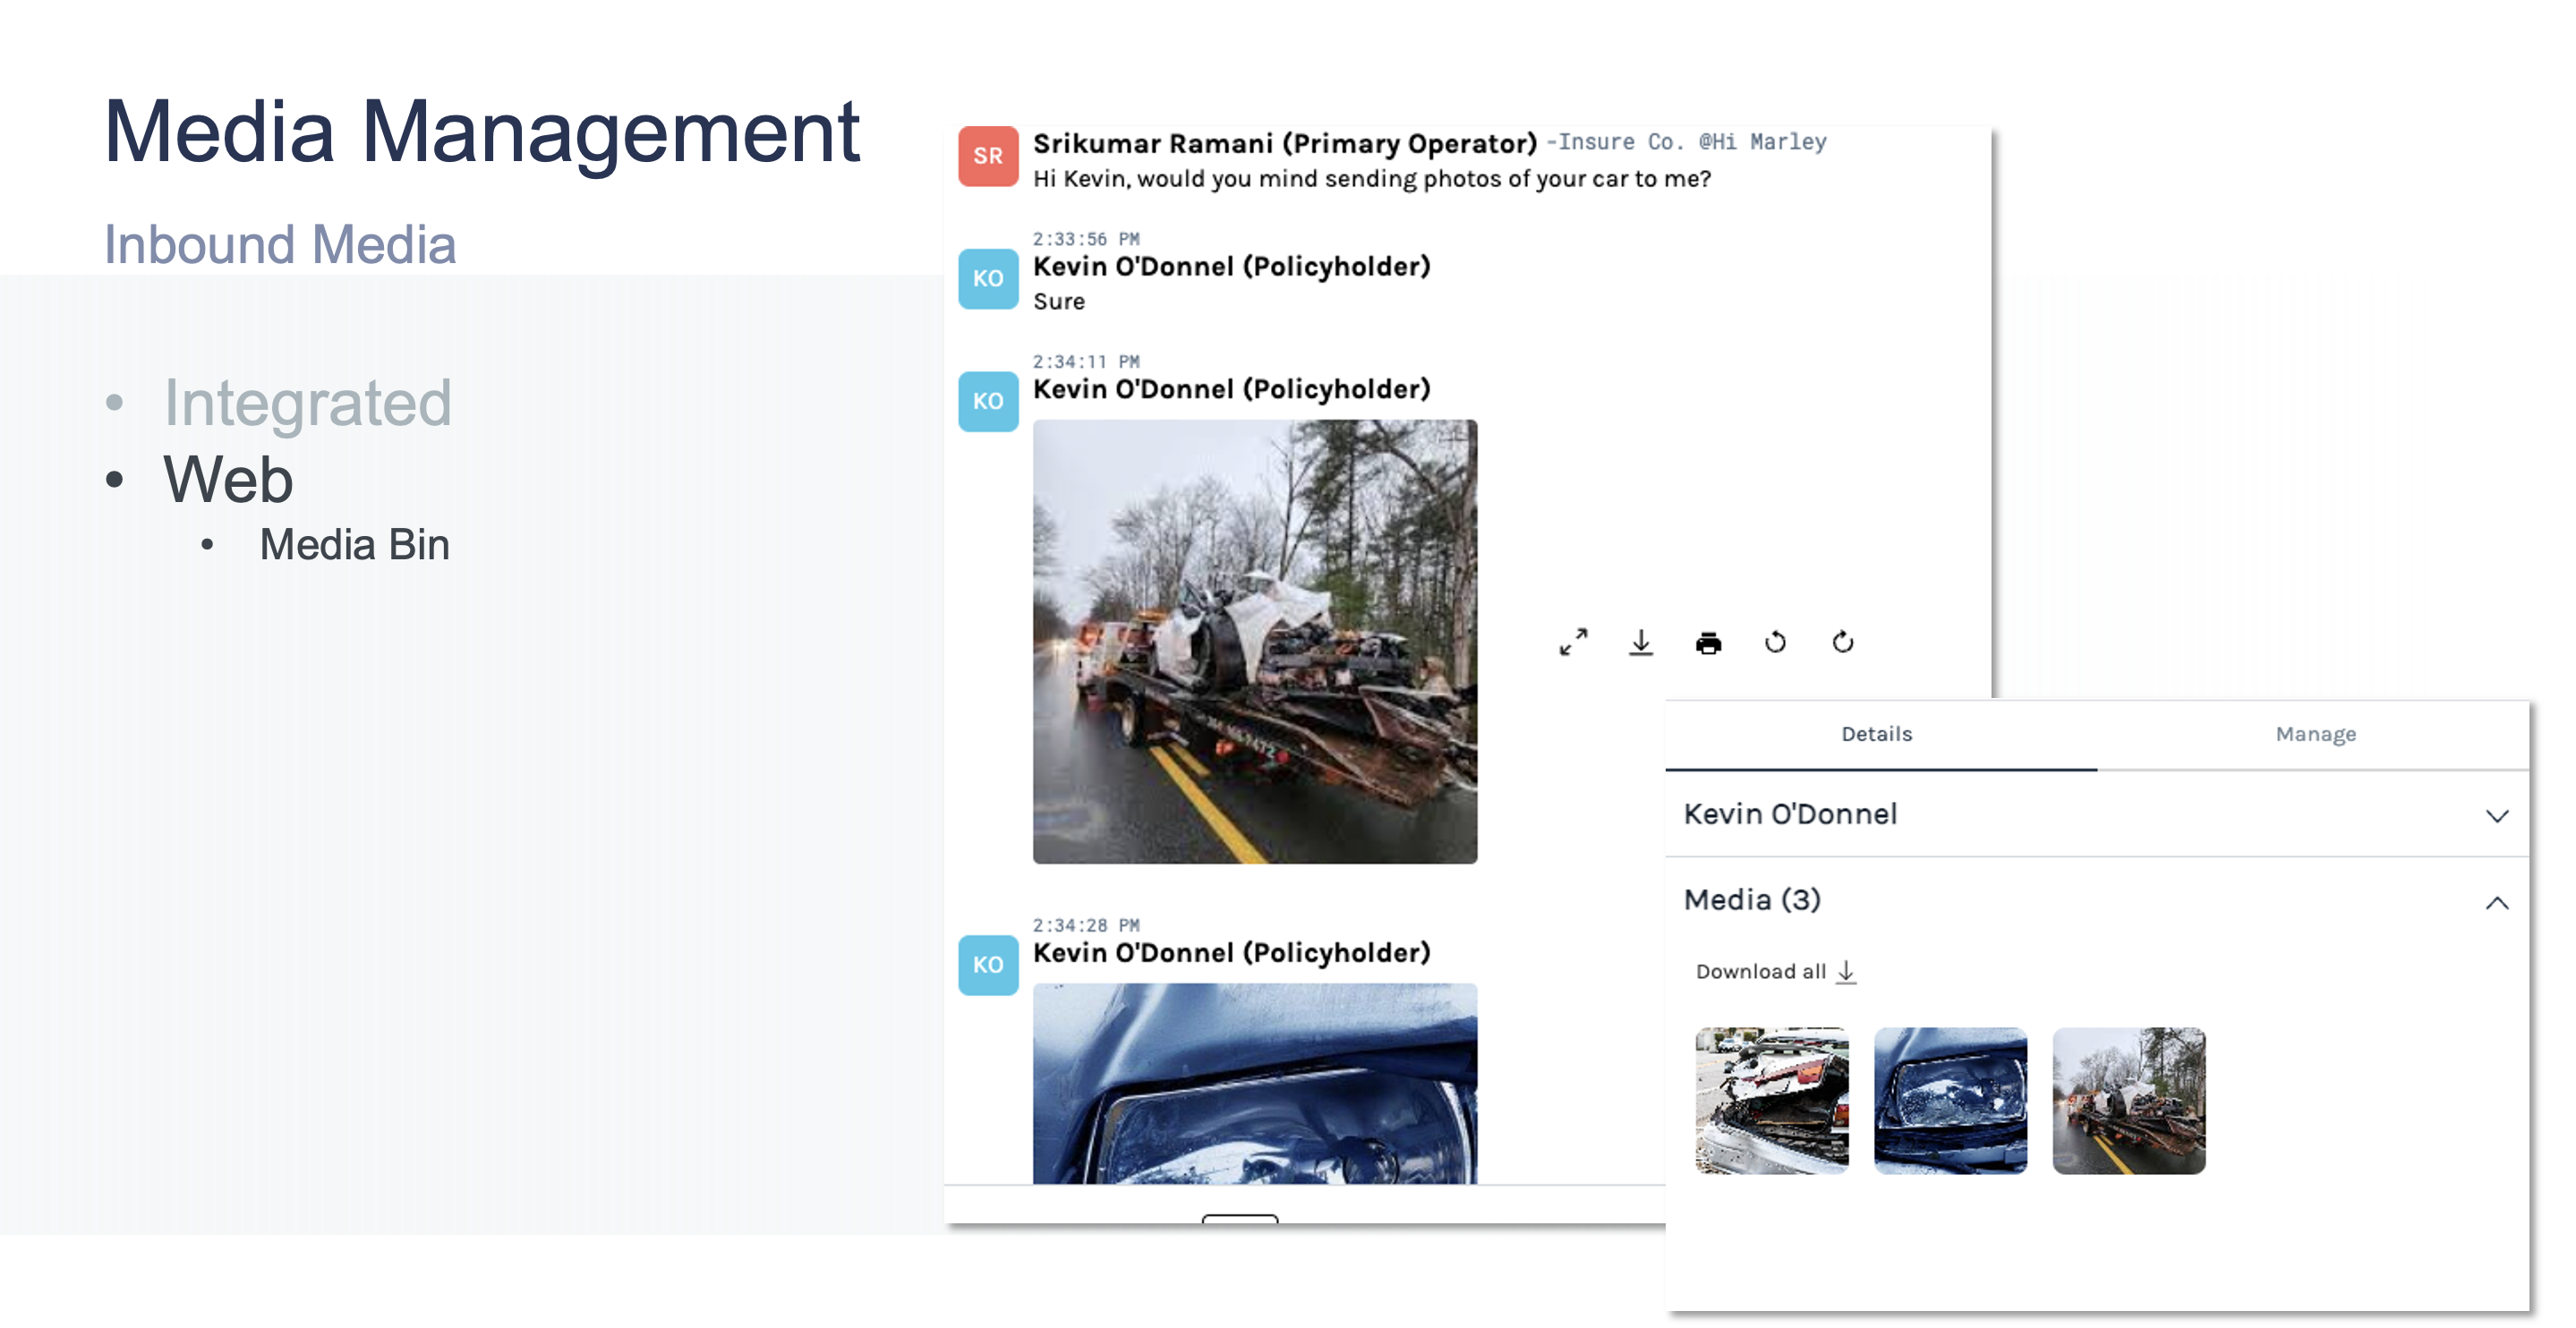
Task: Click the Download all link
Action: click(x=1760, y=972)
